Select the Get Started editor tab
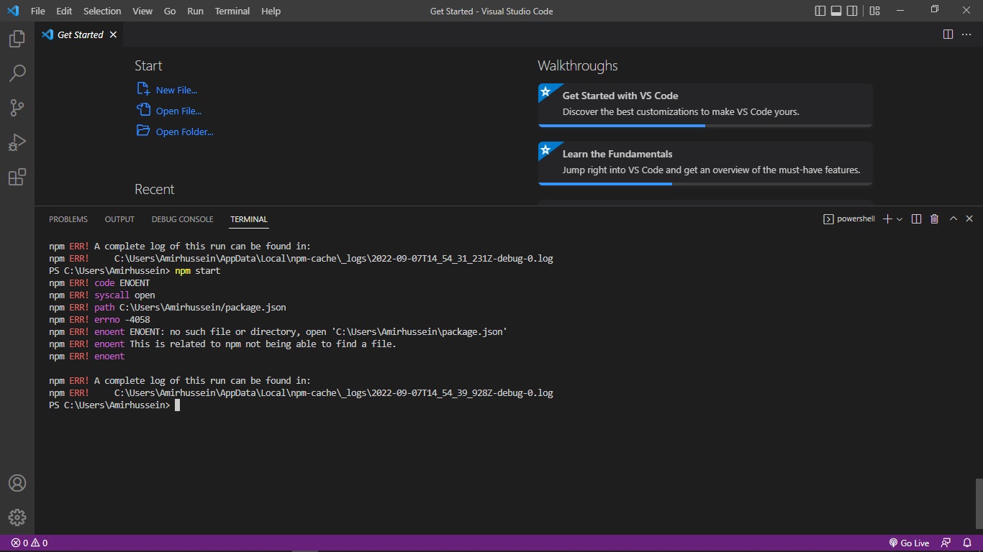This screenshot has height=552, width=983. 79,34
